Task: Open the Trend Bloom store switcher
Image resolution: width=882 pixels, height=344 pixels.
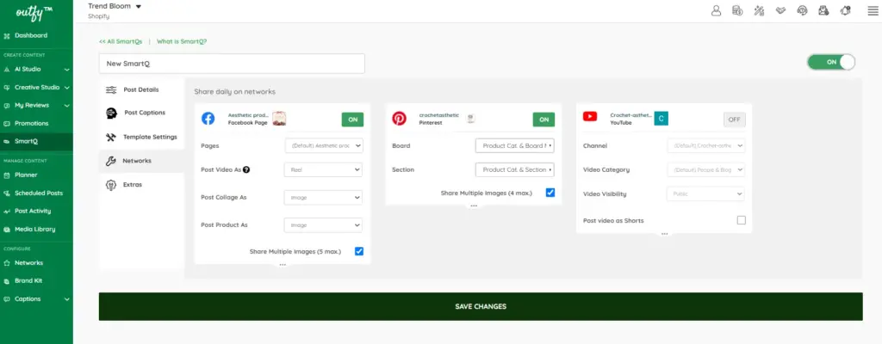Action: coord(115,7)
